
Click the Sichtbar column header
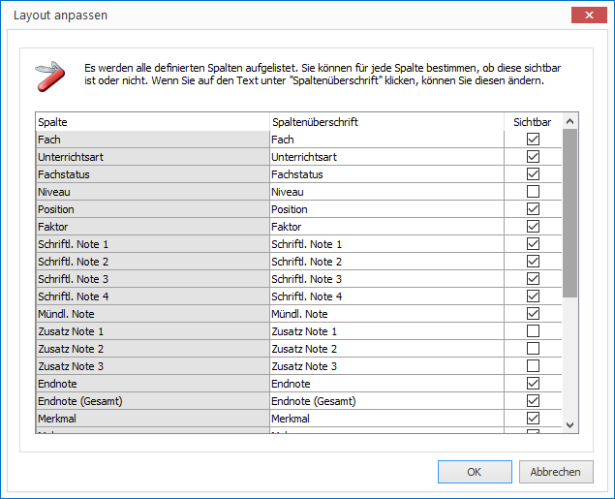click(533, 122)
